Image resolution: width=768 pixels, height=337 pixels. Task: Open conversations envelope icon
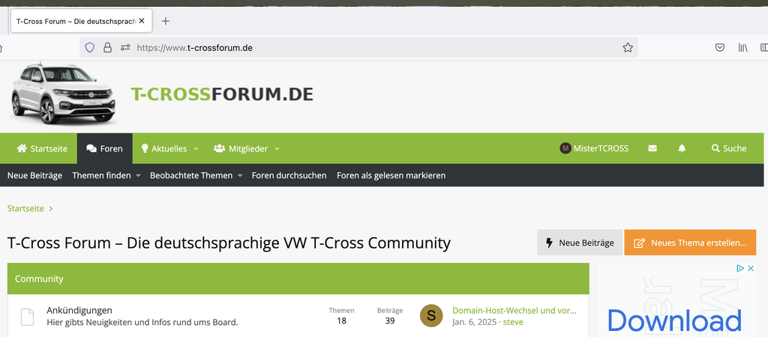652,149
